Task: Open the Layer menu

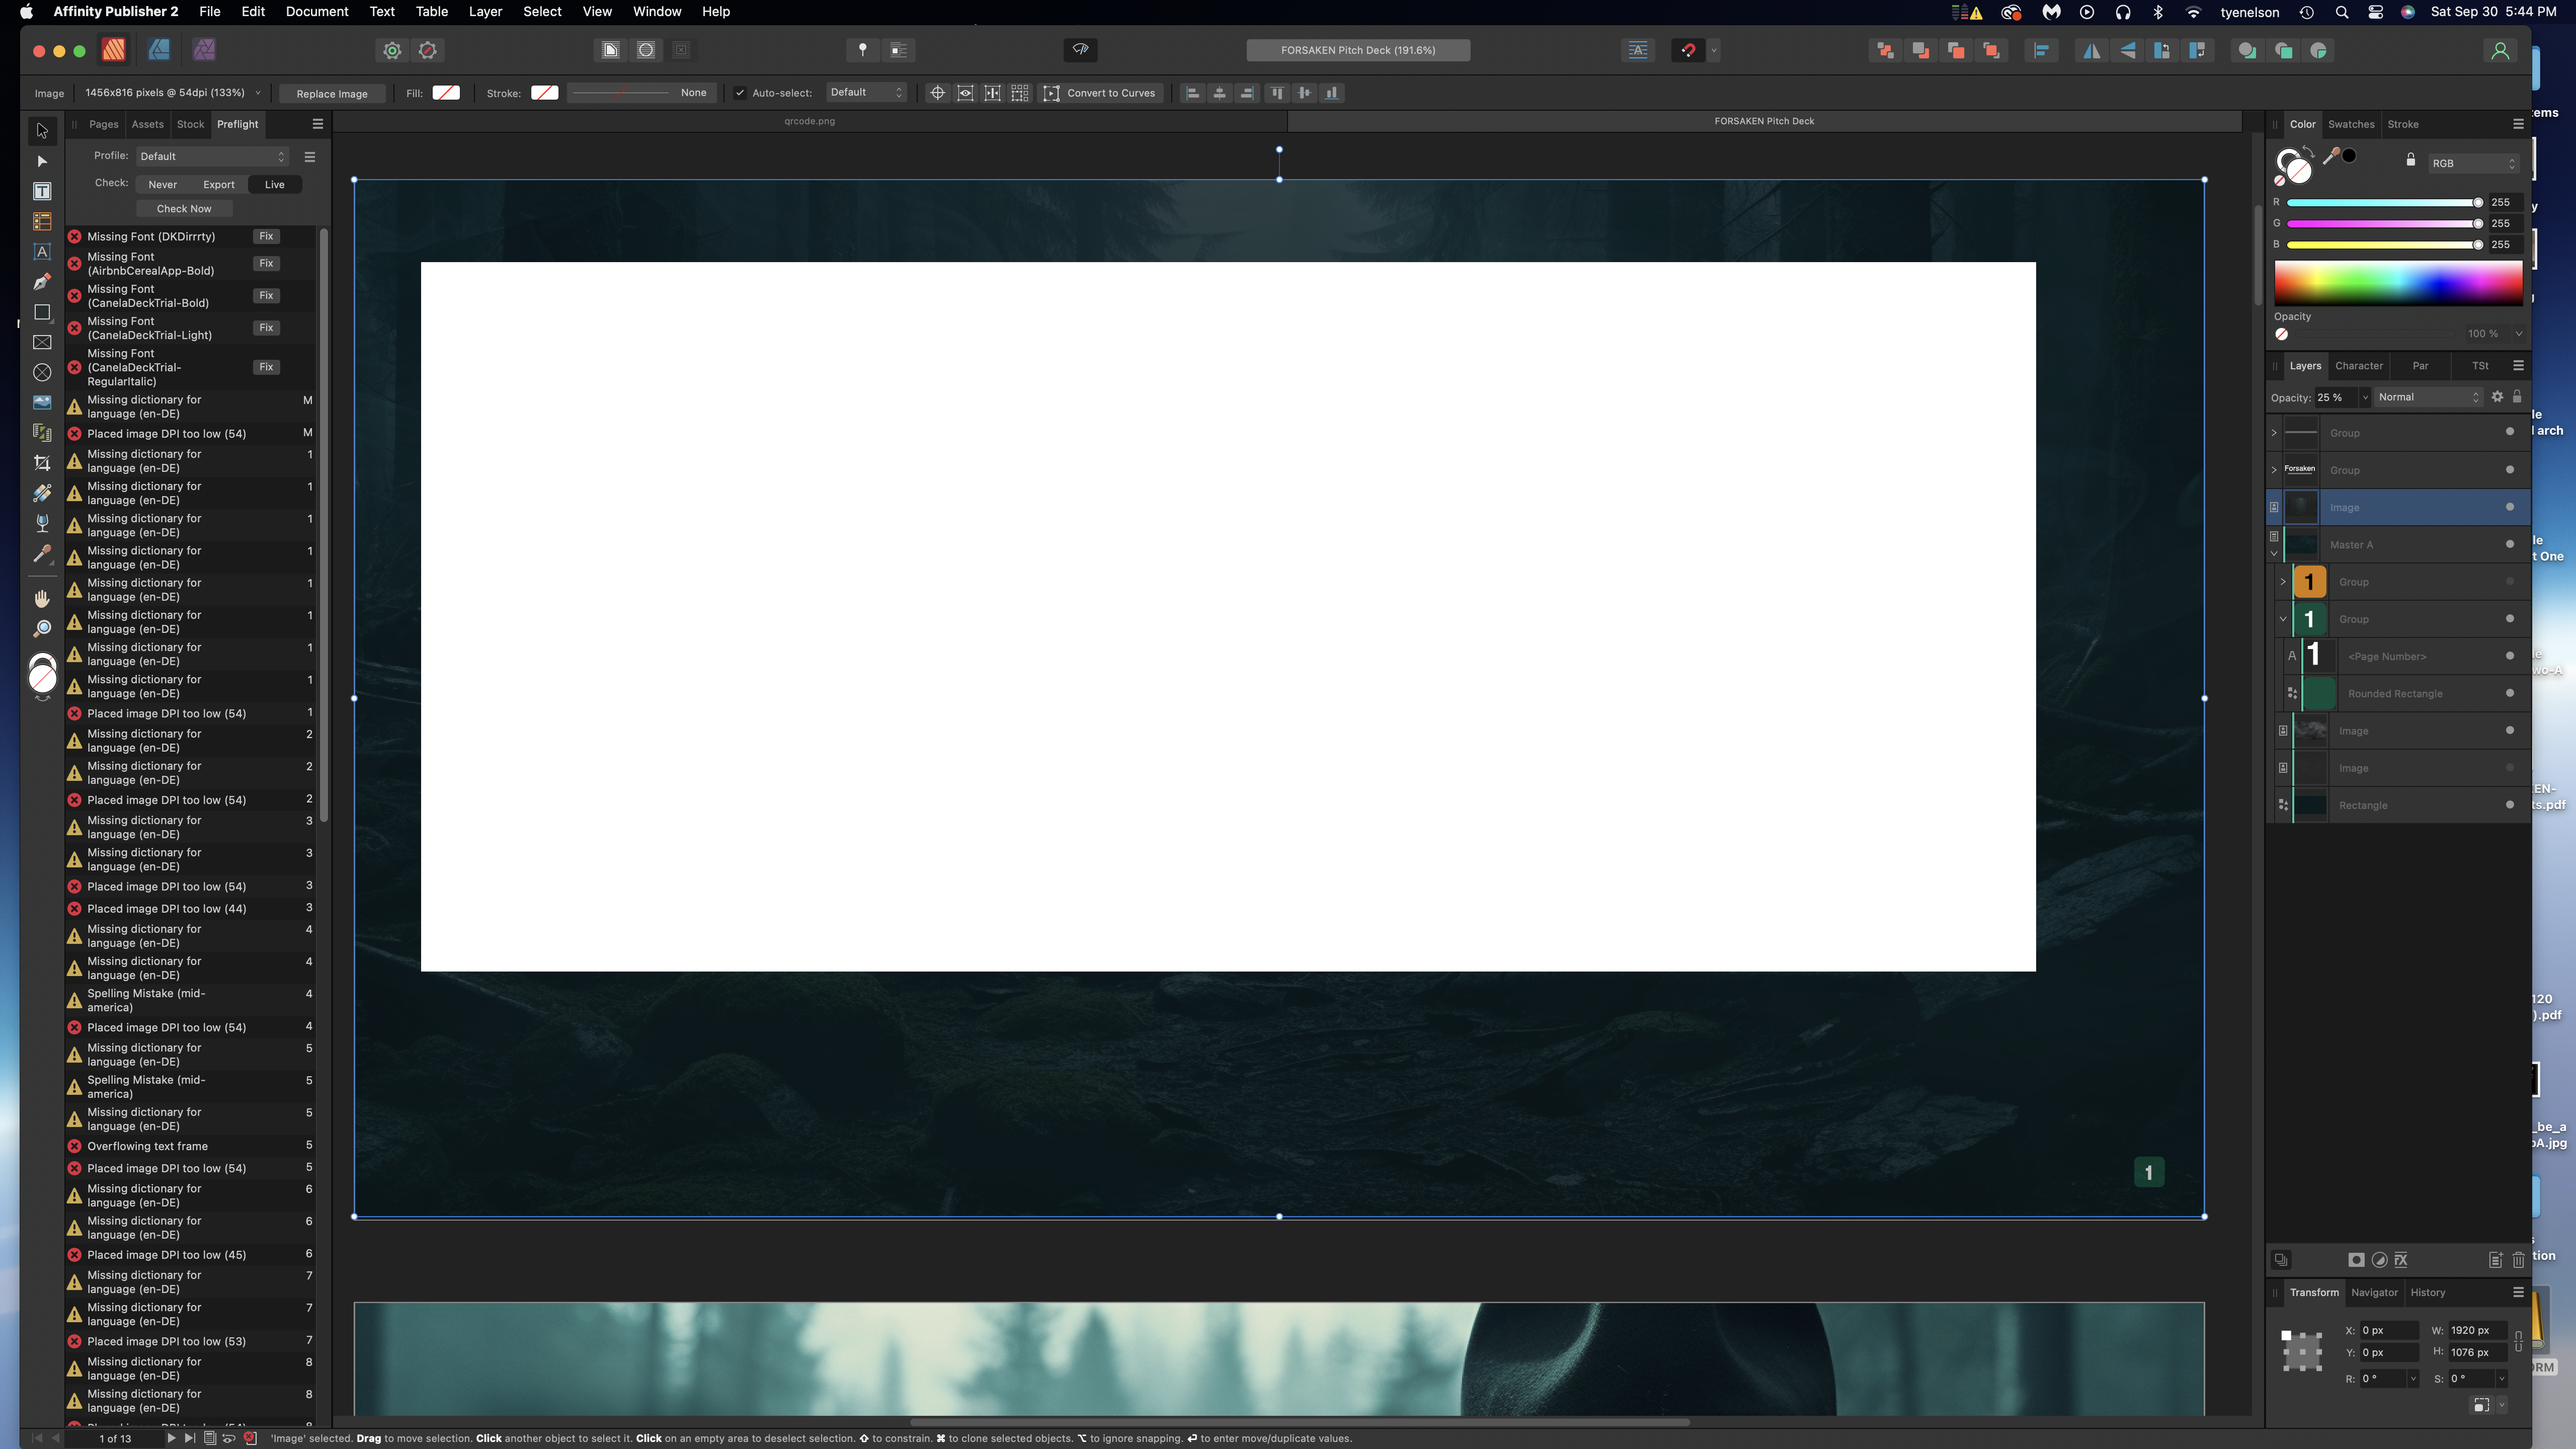Action: click(x=485, y=12)
